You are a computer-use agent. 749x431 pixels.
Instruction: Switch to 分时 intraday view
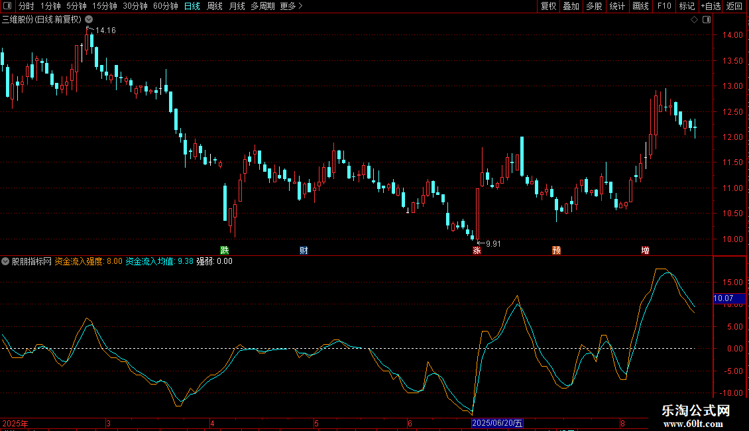(x=27, y=6)
